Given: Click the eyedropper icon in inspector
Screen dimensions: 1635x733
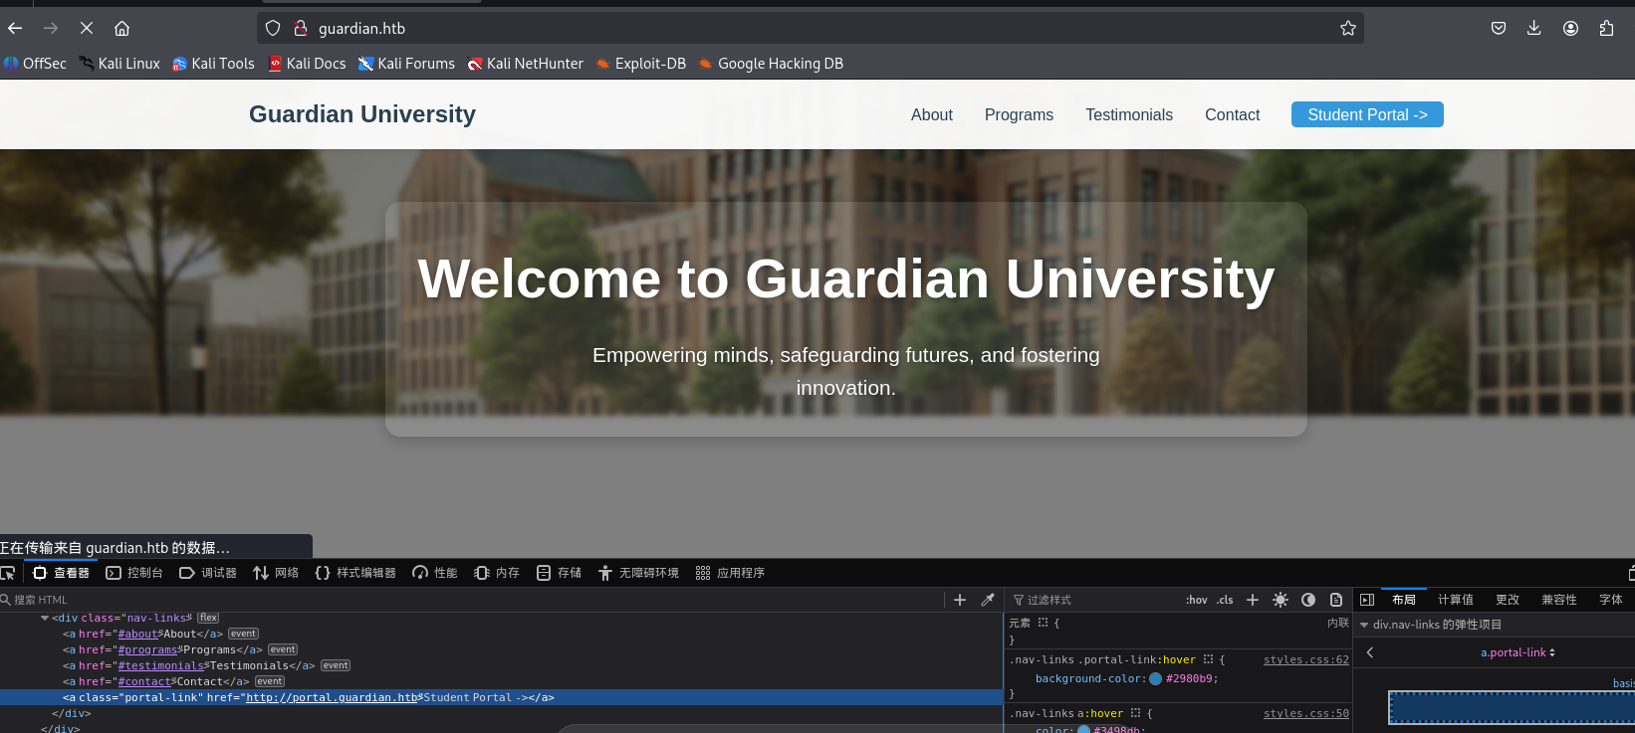Looking at the screenshot, I should click(988, 600).
